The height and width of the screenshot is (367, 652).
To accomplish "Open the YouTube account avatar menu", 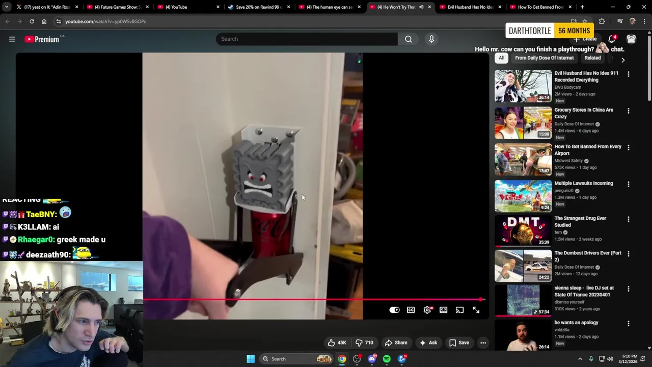I will point(631,39).
